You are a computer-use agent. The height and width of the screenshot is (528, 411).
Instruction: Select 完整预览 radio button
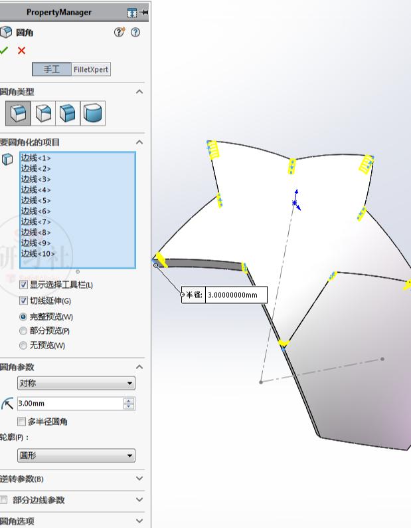[23, 317]
